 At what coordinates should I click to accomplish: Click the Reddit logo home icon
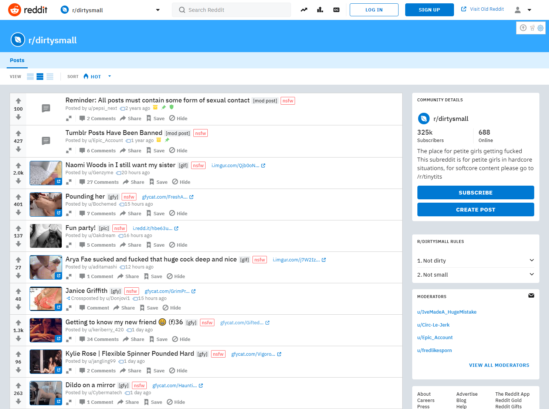[x=15, y=10]
